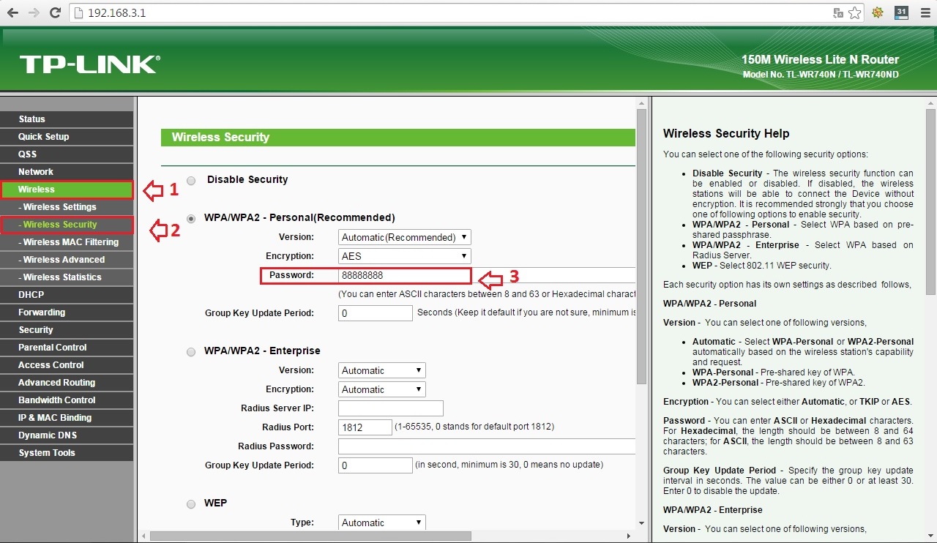Select the Disable Security radio button
This screenshot has height=543, width=937.
pos(191,181)
